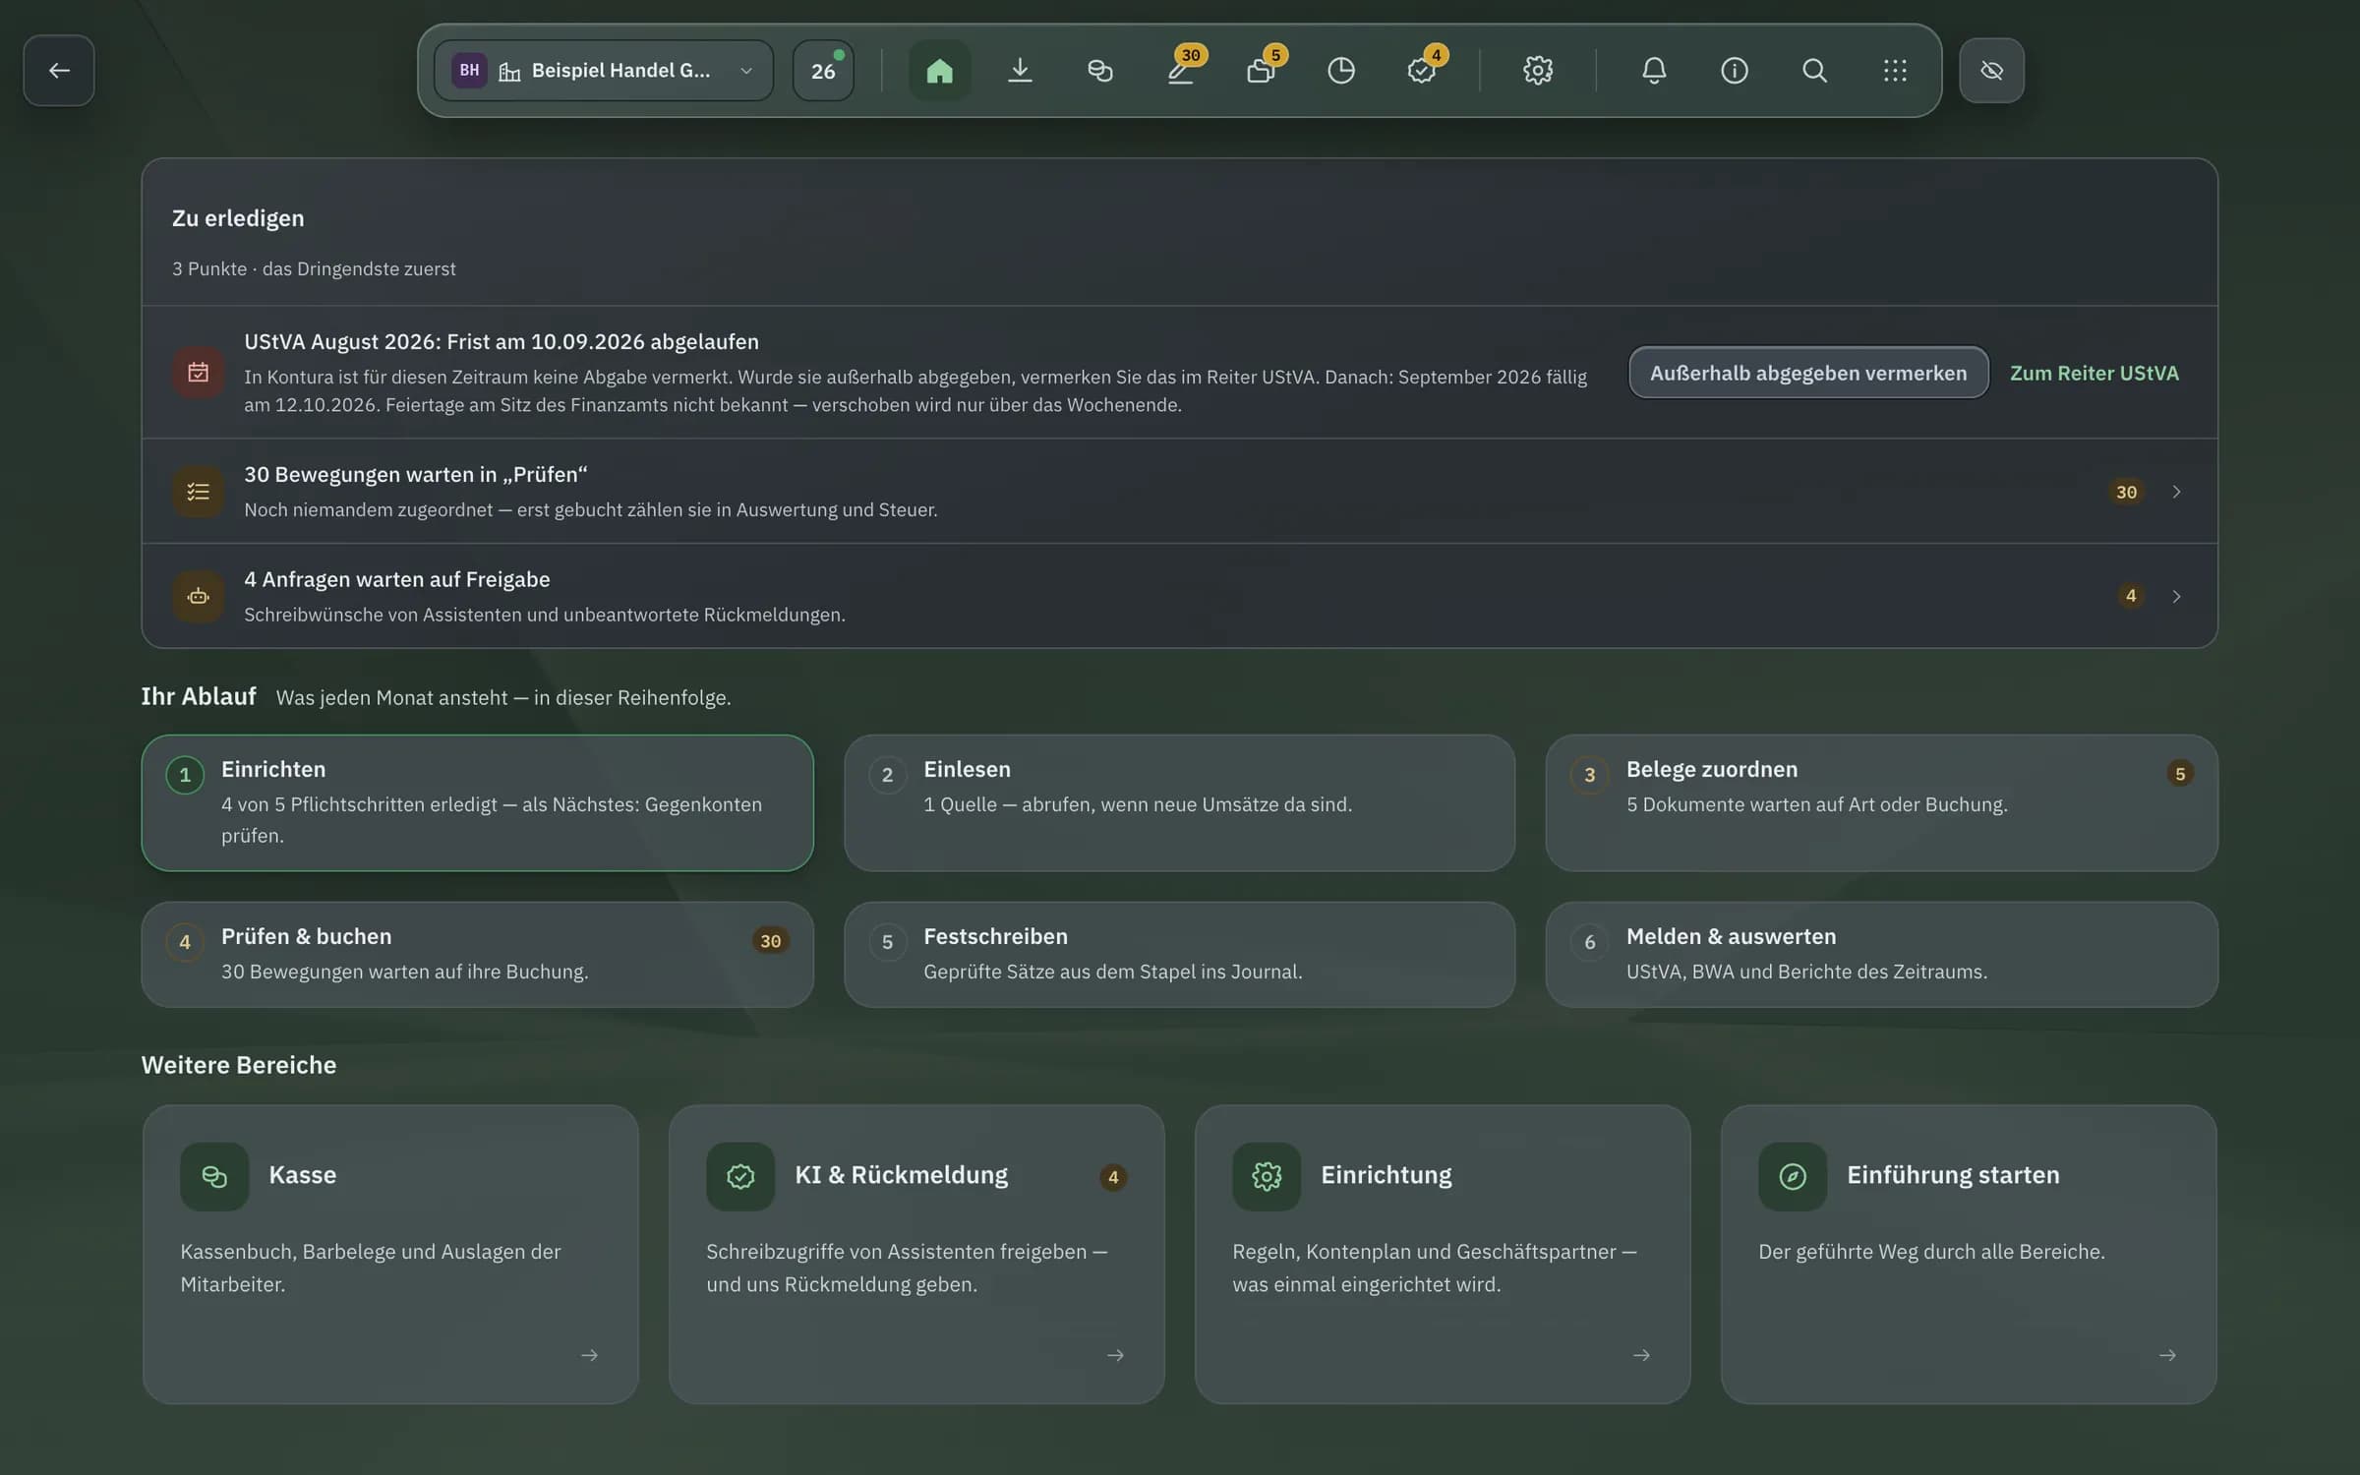Open the 30 Bewegungen warten row chevron
Screen dimensions: 2360x1475
click(2176, 492)
